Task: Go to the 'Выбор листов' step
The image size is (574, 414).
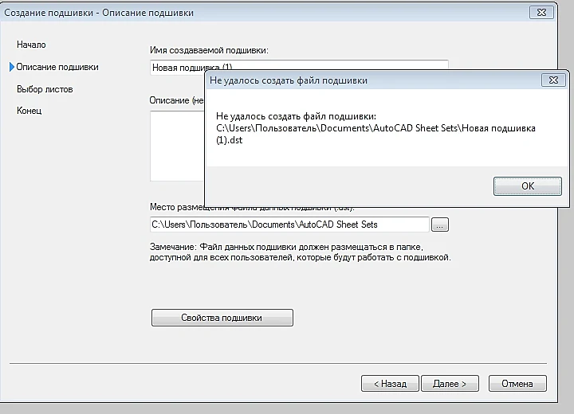Action: [x=45, y=89]
